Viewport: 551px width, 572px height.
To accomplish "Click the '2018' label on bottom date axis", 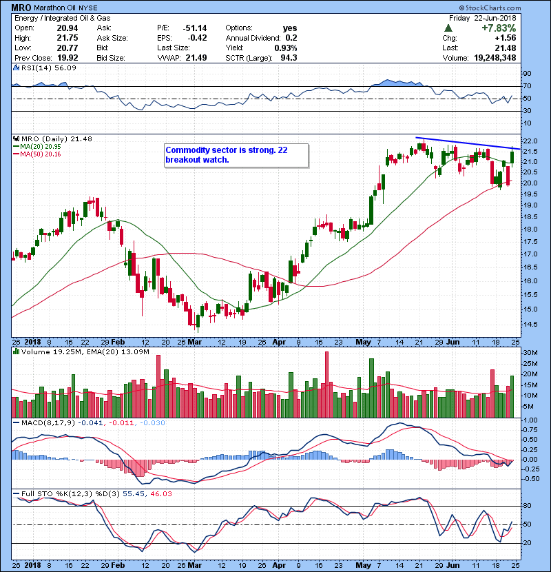I will point(33,565).
